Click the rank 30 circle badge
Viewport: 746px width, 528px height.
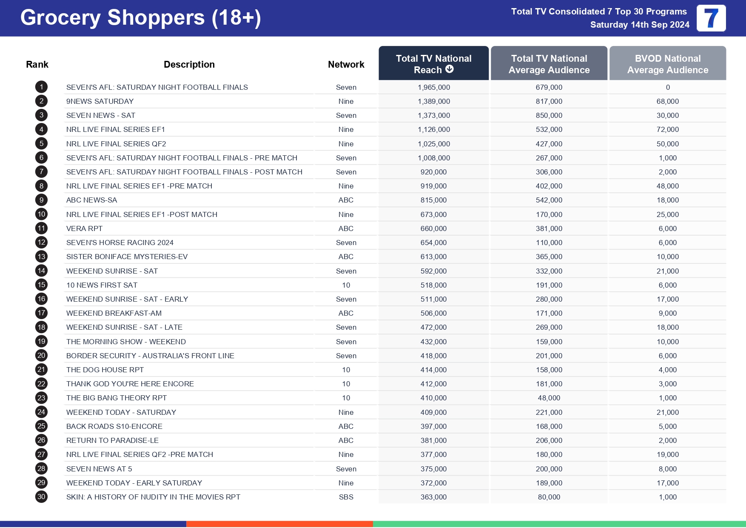[x=41, y=497]
